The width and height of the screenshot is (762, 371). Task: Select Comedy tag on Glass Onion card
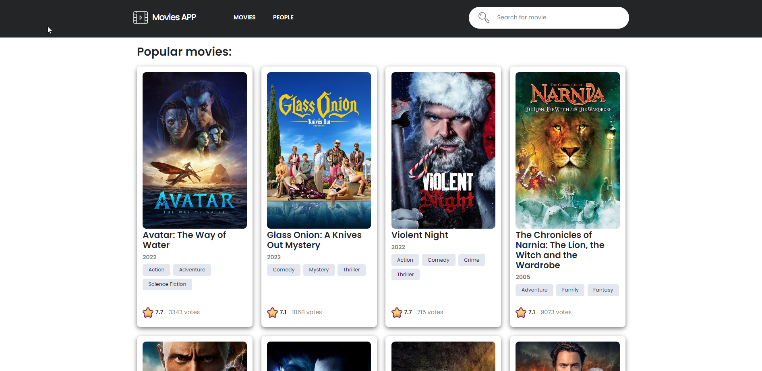click(284, 270)
